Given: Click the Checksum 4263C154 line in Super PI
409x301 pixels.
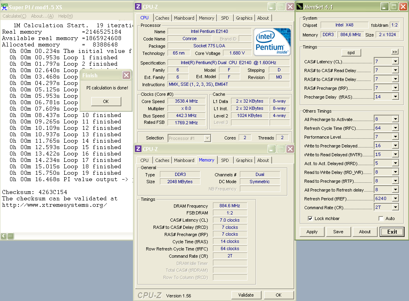Looking at the screenshot, I should [35, 192].
